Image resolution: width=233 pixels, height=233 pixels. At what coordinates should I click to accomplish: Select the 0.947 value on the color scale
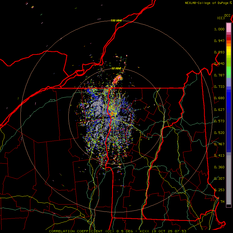(x=219, y=41)
